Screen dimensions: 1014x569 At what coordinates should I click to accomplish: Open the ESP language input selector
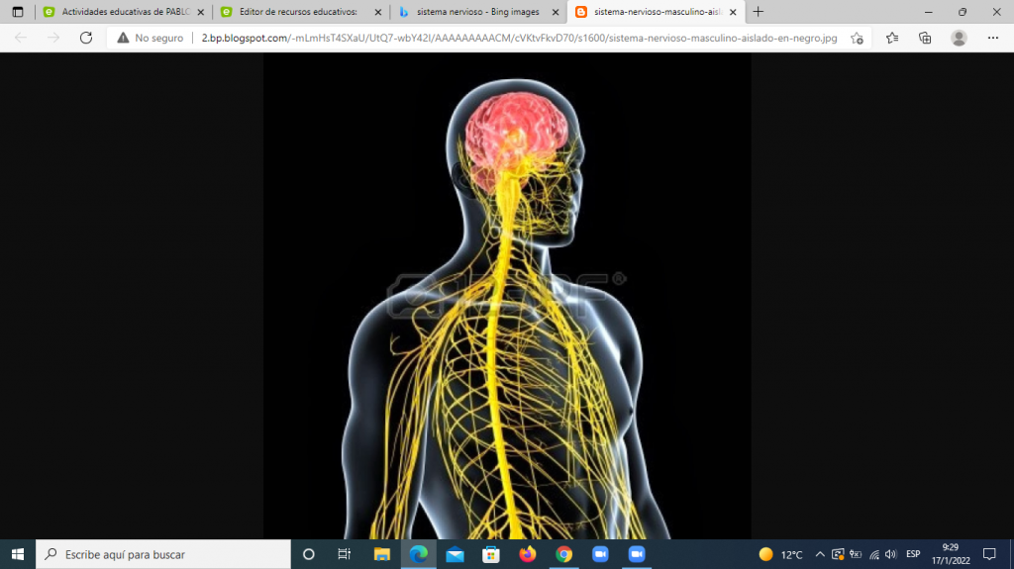click(913, 554)
